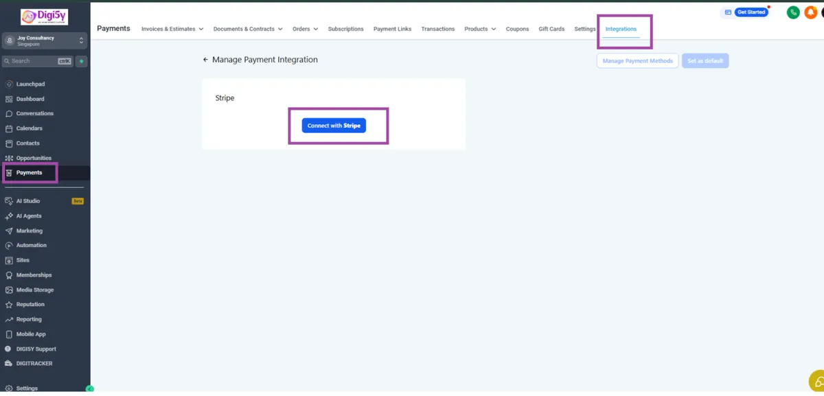Screen dimensions: 824x396
Task: Click the green phone dialer icon
Action: (x=793, y=12)
